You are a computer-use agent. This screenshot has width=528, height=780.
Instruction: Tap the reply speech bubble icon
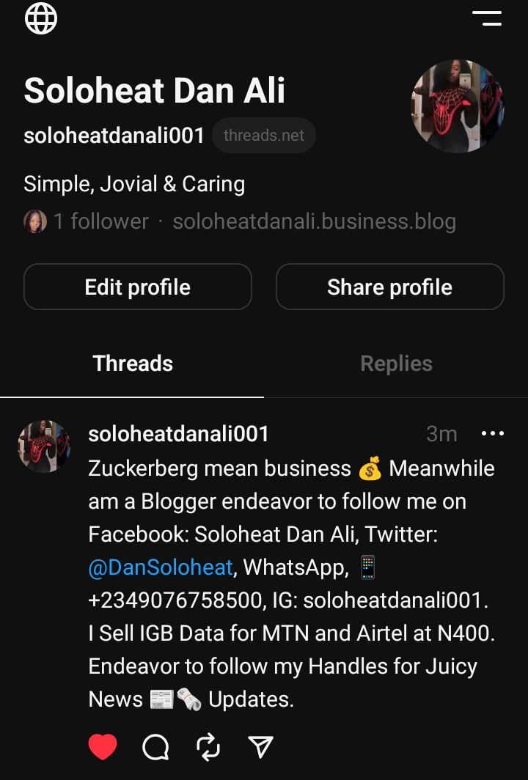tap(155, 747)
